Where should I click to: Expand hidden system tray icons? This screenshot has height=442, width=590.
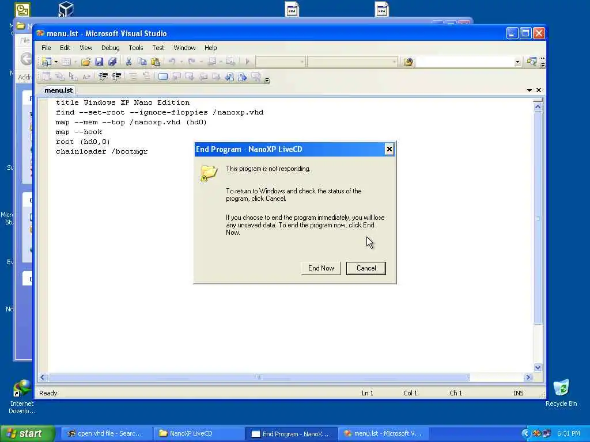coord(525,433)
